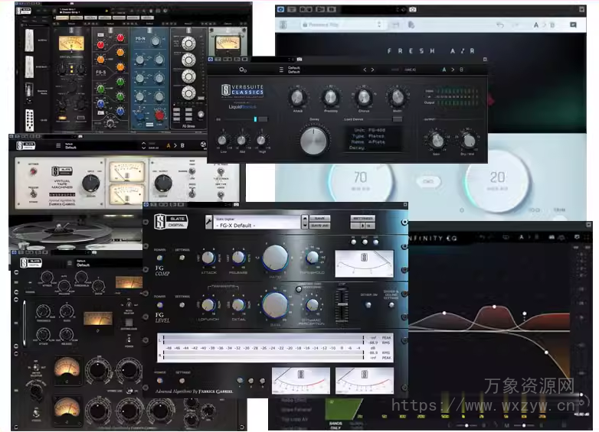The image size is (599, 432).
Task: Toggle the FG Comp power switch
Action: (x=160, y=259)
